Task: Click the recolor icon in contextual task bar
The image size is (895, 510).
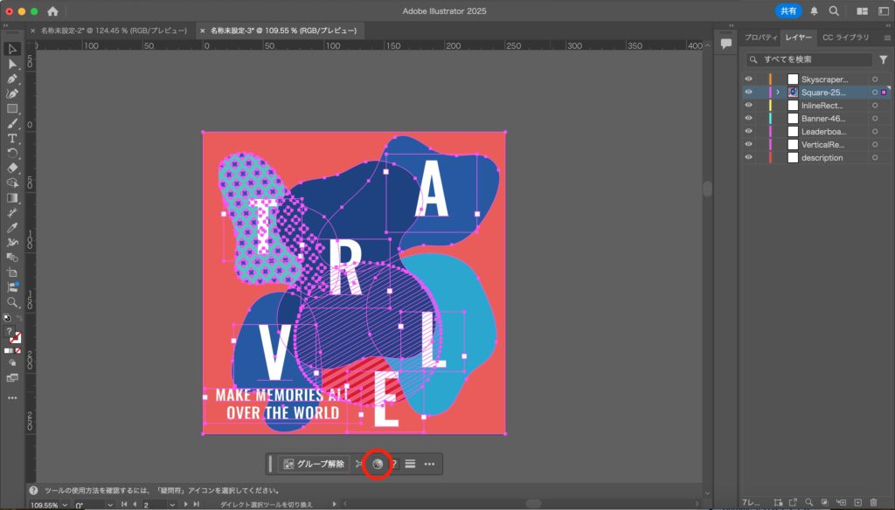Action: (x=377, y=464)
